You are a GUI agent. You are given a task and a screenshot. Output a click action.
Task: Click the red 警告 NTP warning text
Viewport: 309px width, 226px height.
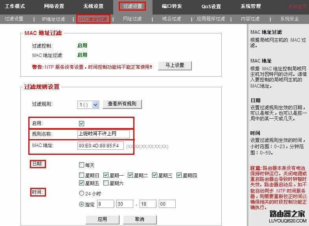click(92, 67)
